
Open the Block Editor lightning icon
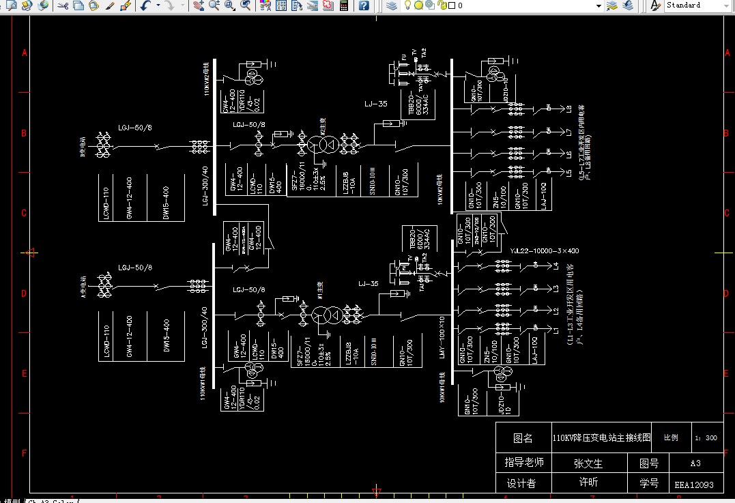125,5
